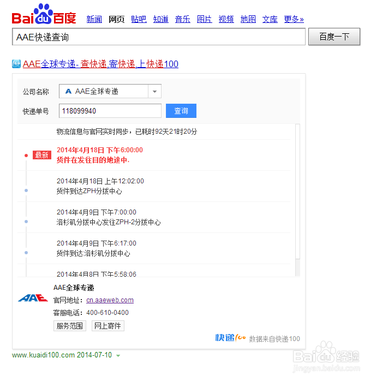Select the 网页 tab
The image size is (382, 382).
[x=116, y=19]
